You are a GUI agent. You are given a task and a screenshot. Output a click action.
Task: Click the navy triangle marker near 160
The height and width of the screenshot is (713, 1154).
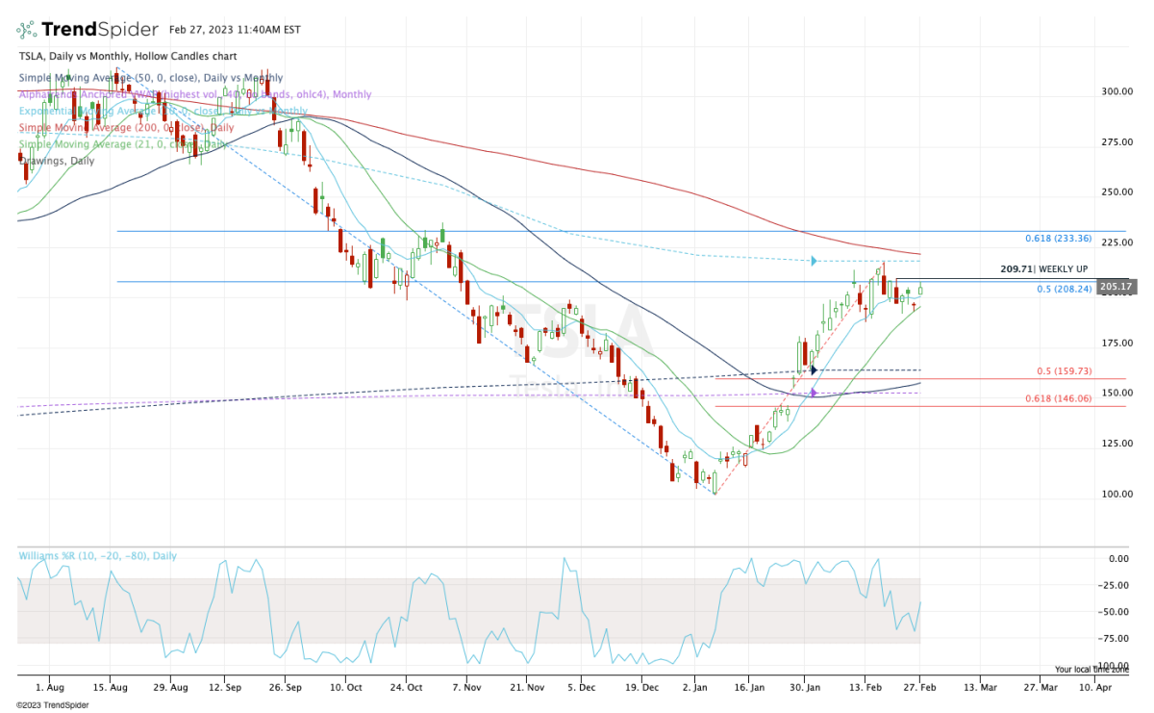click(814, 369)
